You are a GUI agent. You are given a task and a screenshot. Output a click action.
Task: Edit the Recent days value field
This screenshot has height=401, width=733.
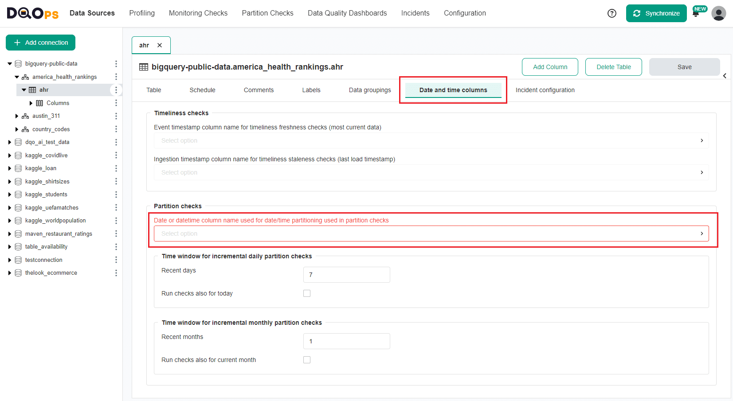click(x=346, y=275)
